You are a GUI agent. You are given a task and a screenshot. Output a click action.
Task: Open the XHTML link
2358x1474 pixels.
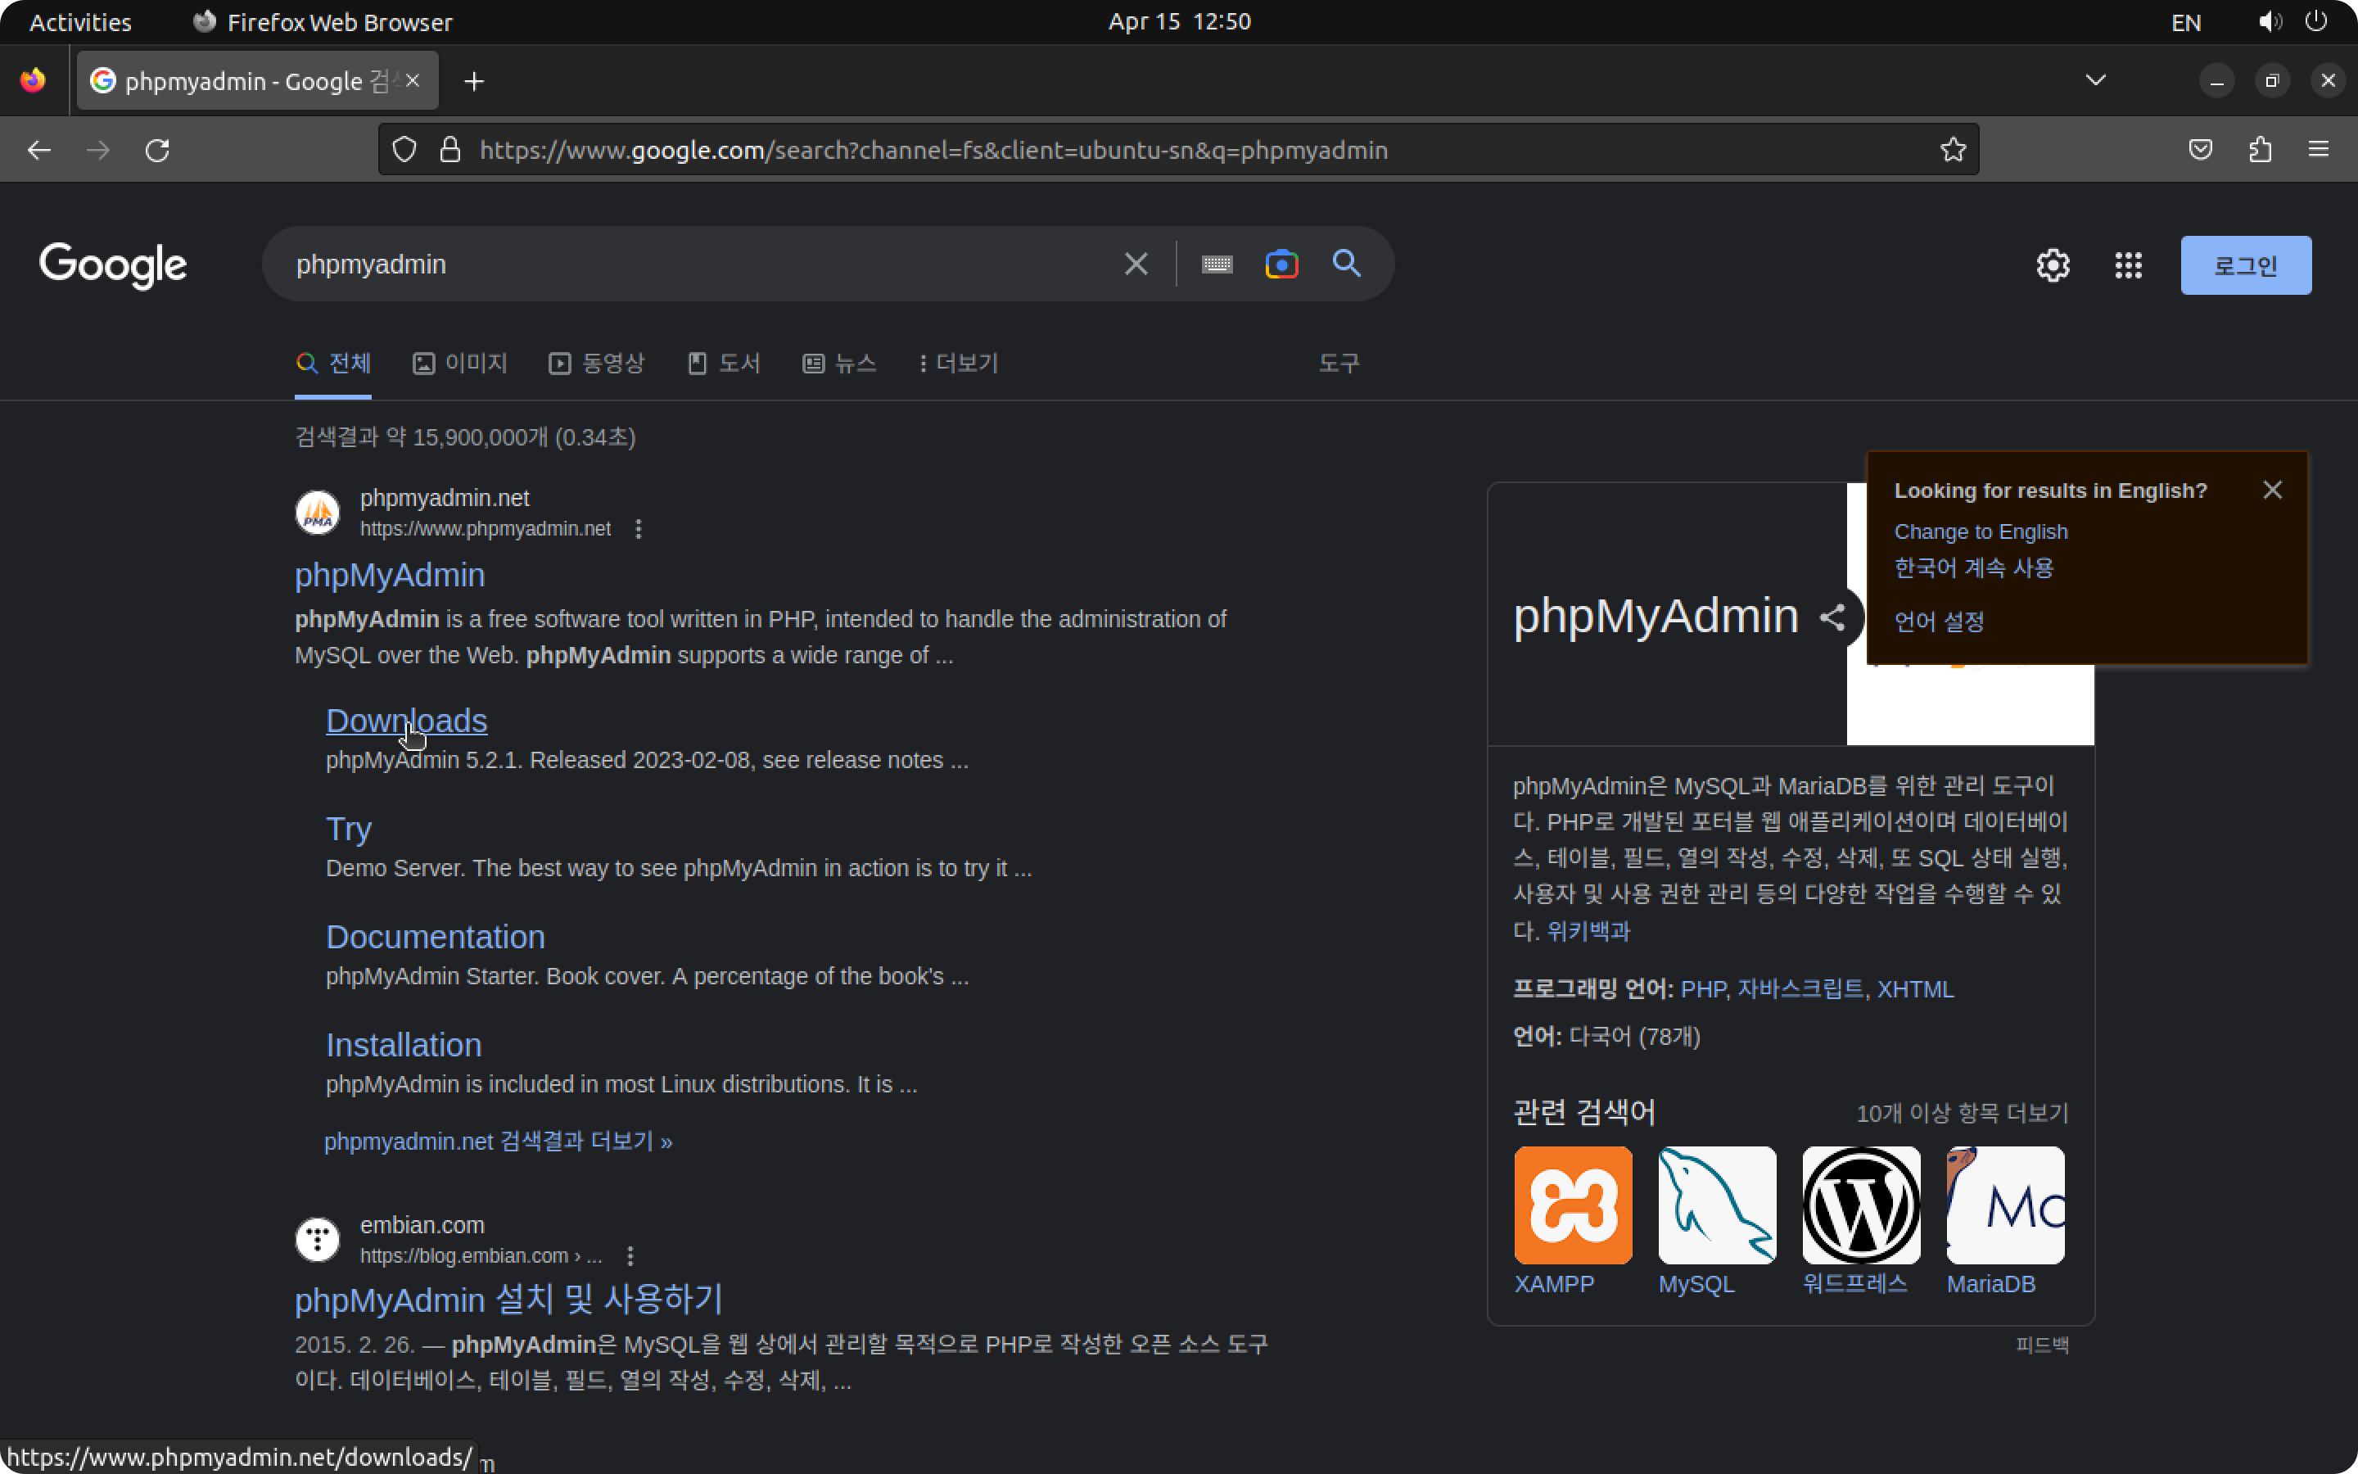(x=1915, y=988)
